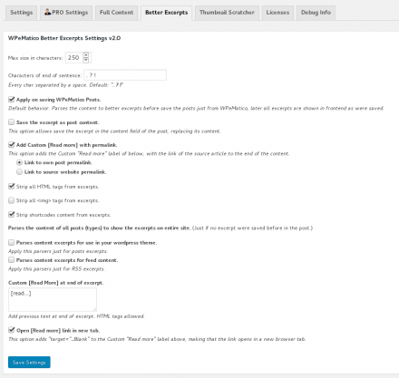This screenshot has height=378, width=399.
Task: Enable Parses content excerpts for feed content
Action: (12, 260)
